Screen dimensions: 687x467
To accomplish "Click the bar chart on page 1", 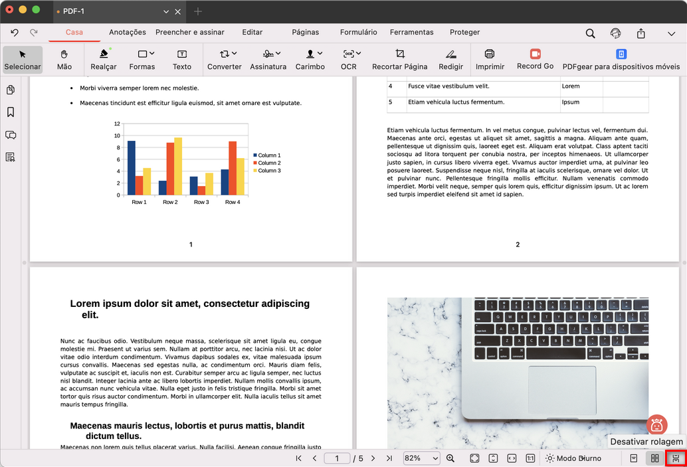I will pos(197,163).
